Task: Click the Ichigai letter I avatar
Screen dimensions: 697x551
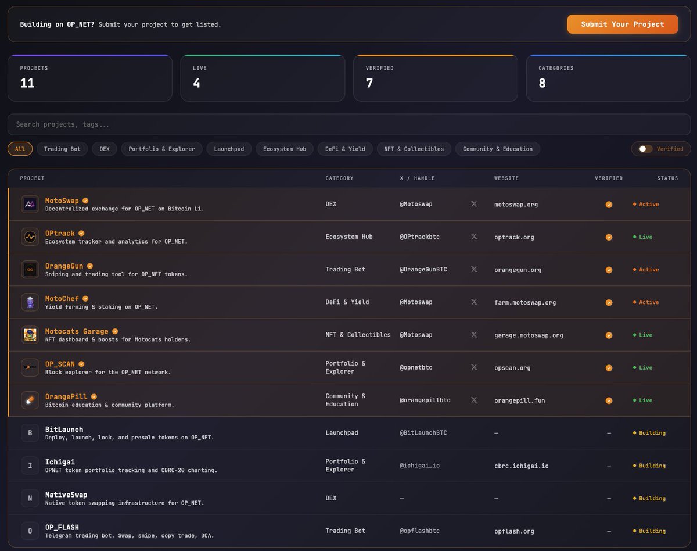Action: tap(30, 466)
